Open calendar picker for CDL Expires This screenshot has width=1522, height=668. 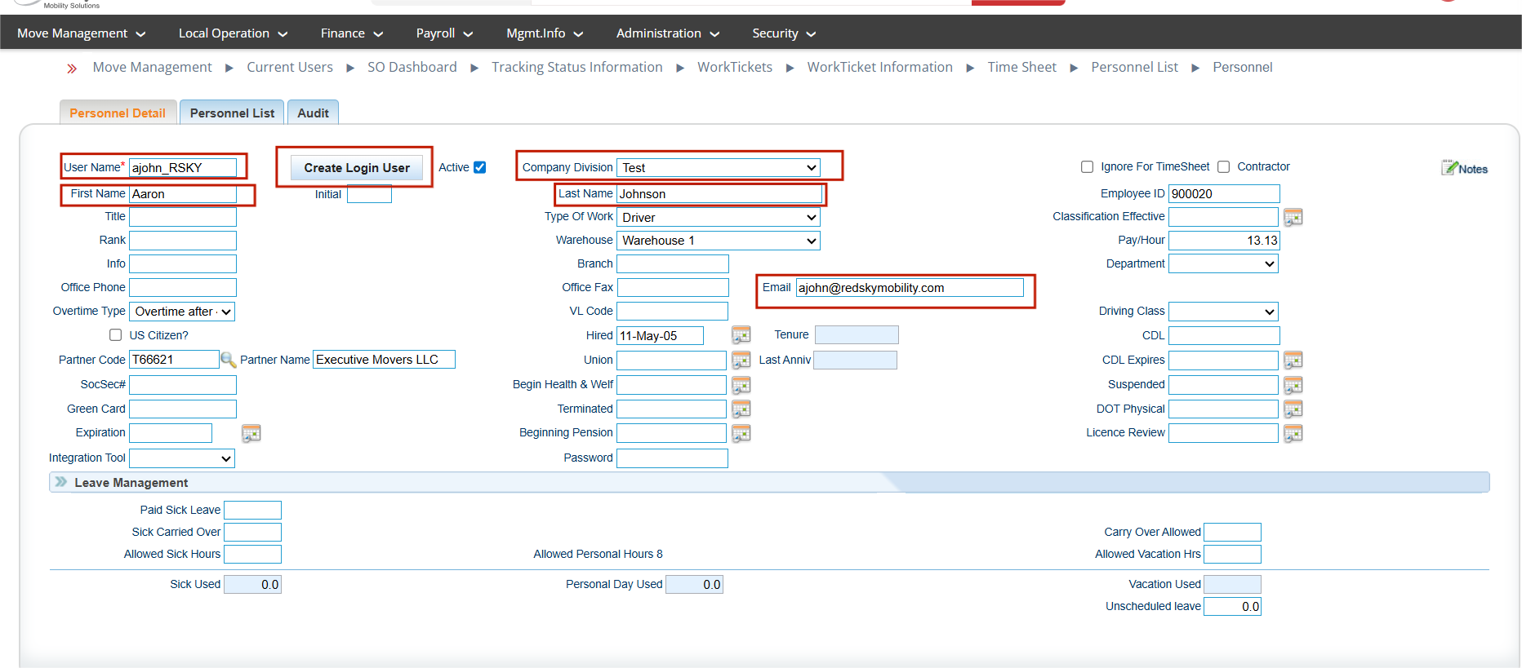pos(1293,360)
